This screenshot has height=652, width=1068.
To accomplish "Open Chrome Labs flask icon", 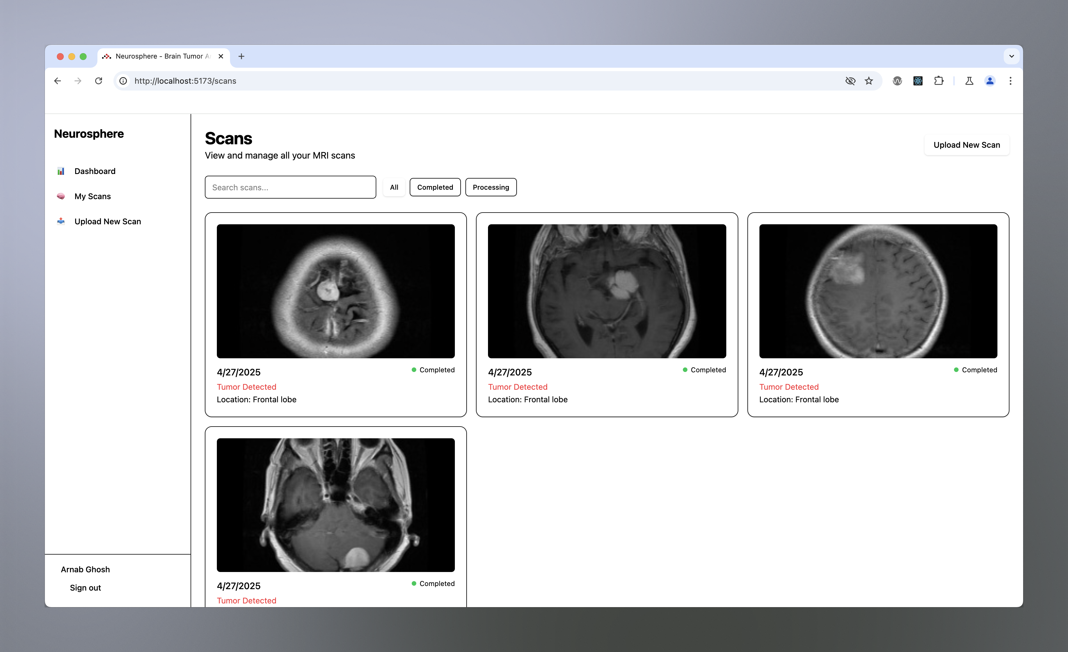I will click(x=969, y=81).
